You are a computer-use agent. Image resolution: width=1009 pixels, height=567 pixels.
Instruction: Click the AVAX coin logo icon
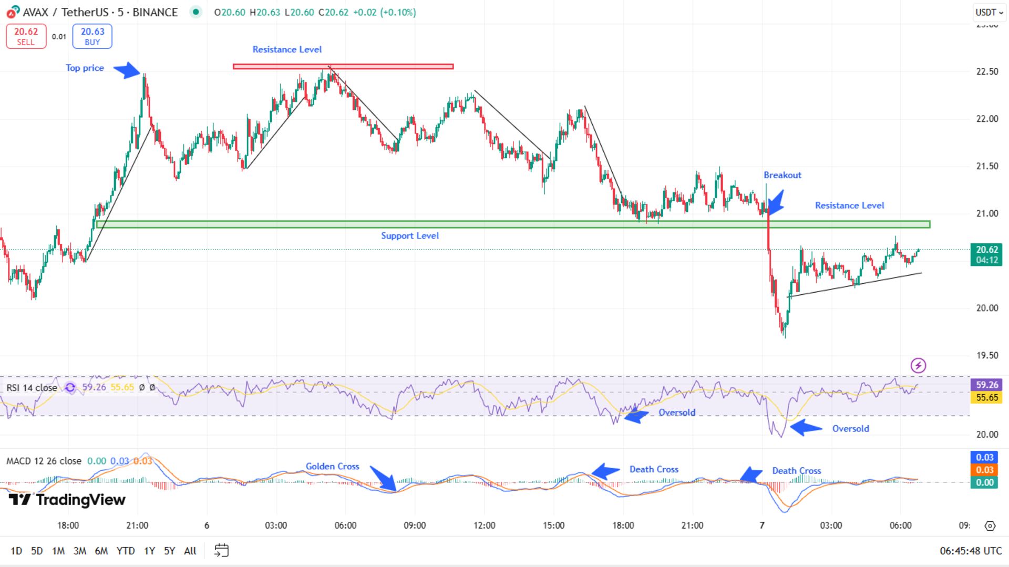[13, 12]
